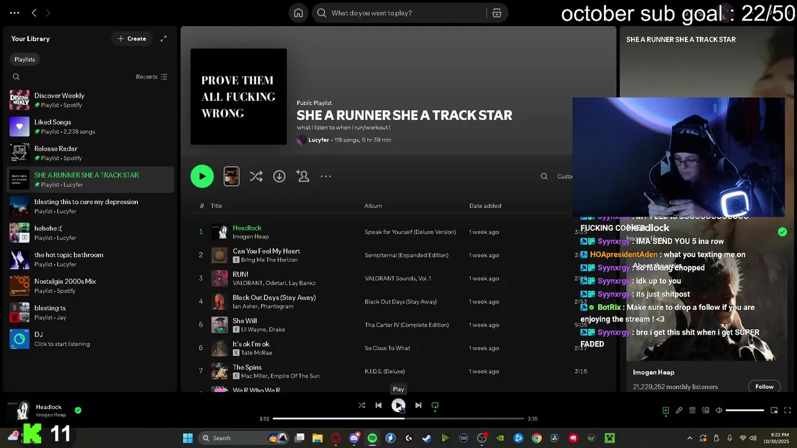
Task: Open the Browse icon in search bar
Action: tap(497, 13)
